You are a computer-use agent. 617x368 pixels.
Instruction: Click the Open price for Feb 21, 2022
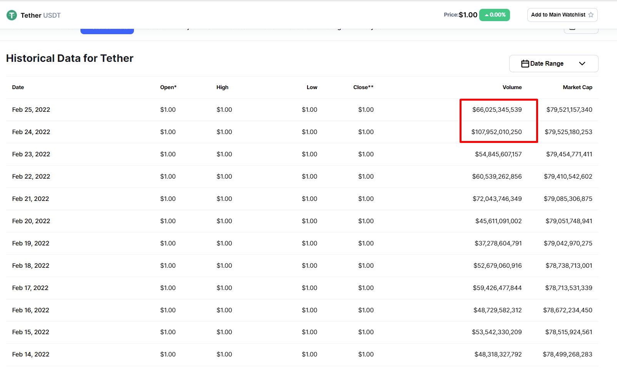pos(168,199)
